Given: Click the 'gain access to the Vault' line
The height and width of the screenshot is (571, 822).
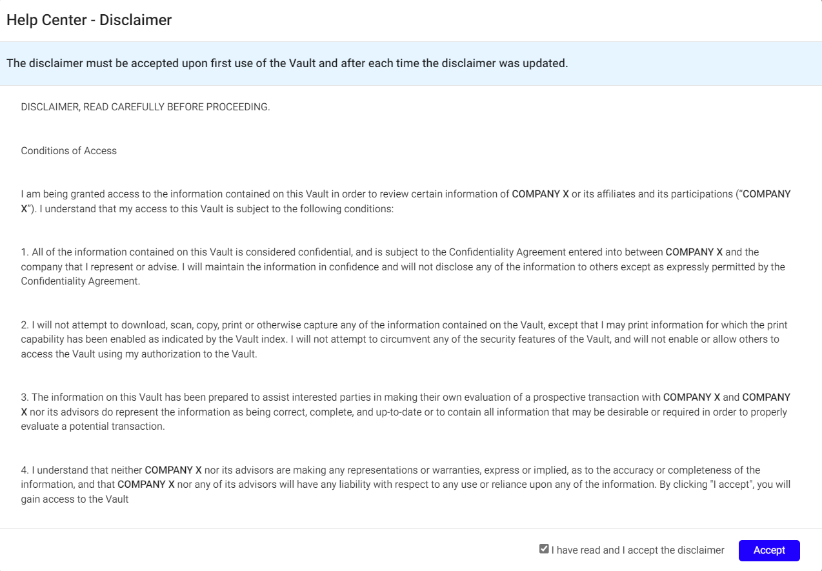Looking at the screenshot, I should (x=75, y=499).
